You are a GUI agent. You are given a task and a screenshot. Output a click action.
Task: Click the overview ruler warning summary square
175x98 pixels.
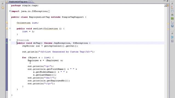click(168, 5)
